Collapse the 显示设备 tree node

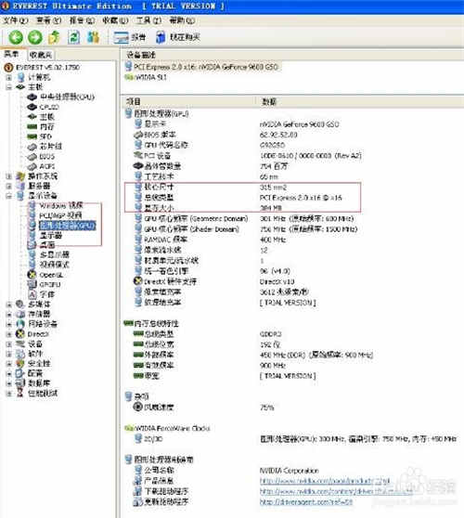[x=9, y=196]
